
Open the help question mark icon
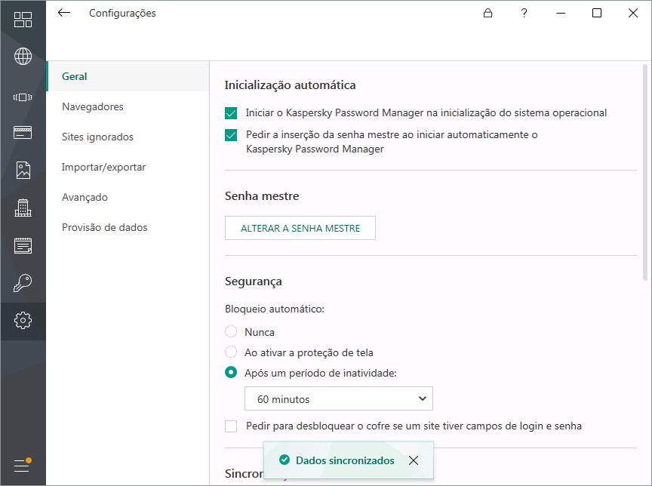(524, 13)
